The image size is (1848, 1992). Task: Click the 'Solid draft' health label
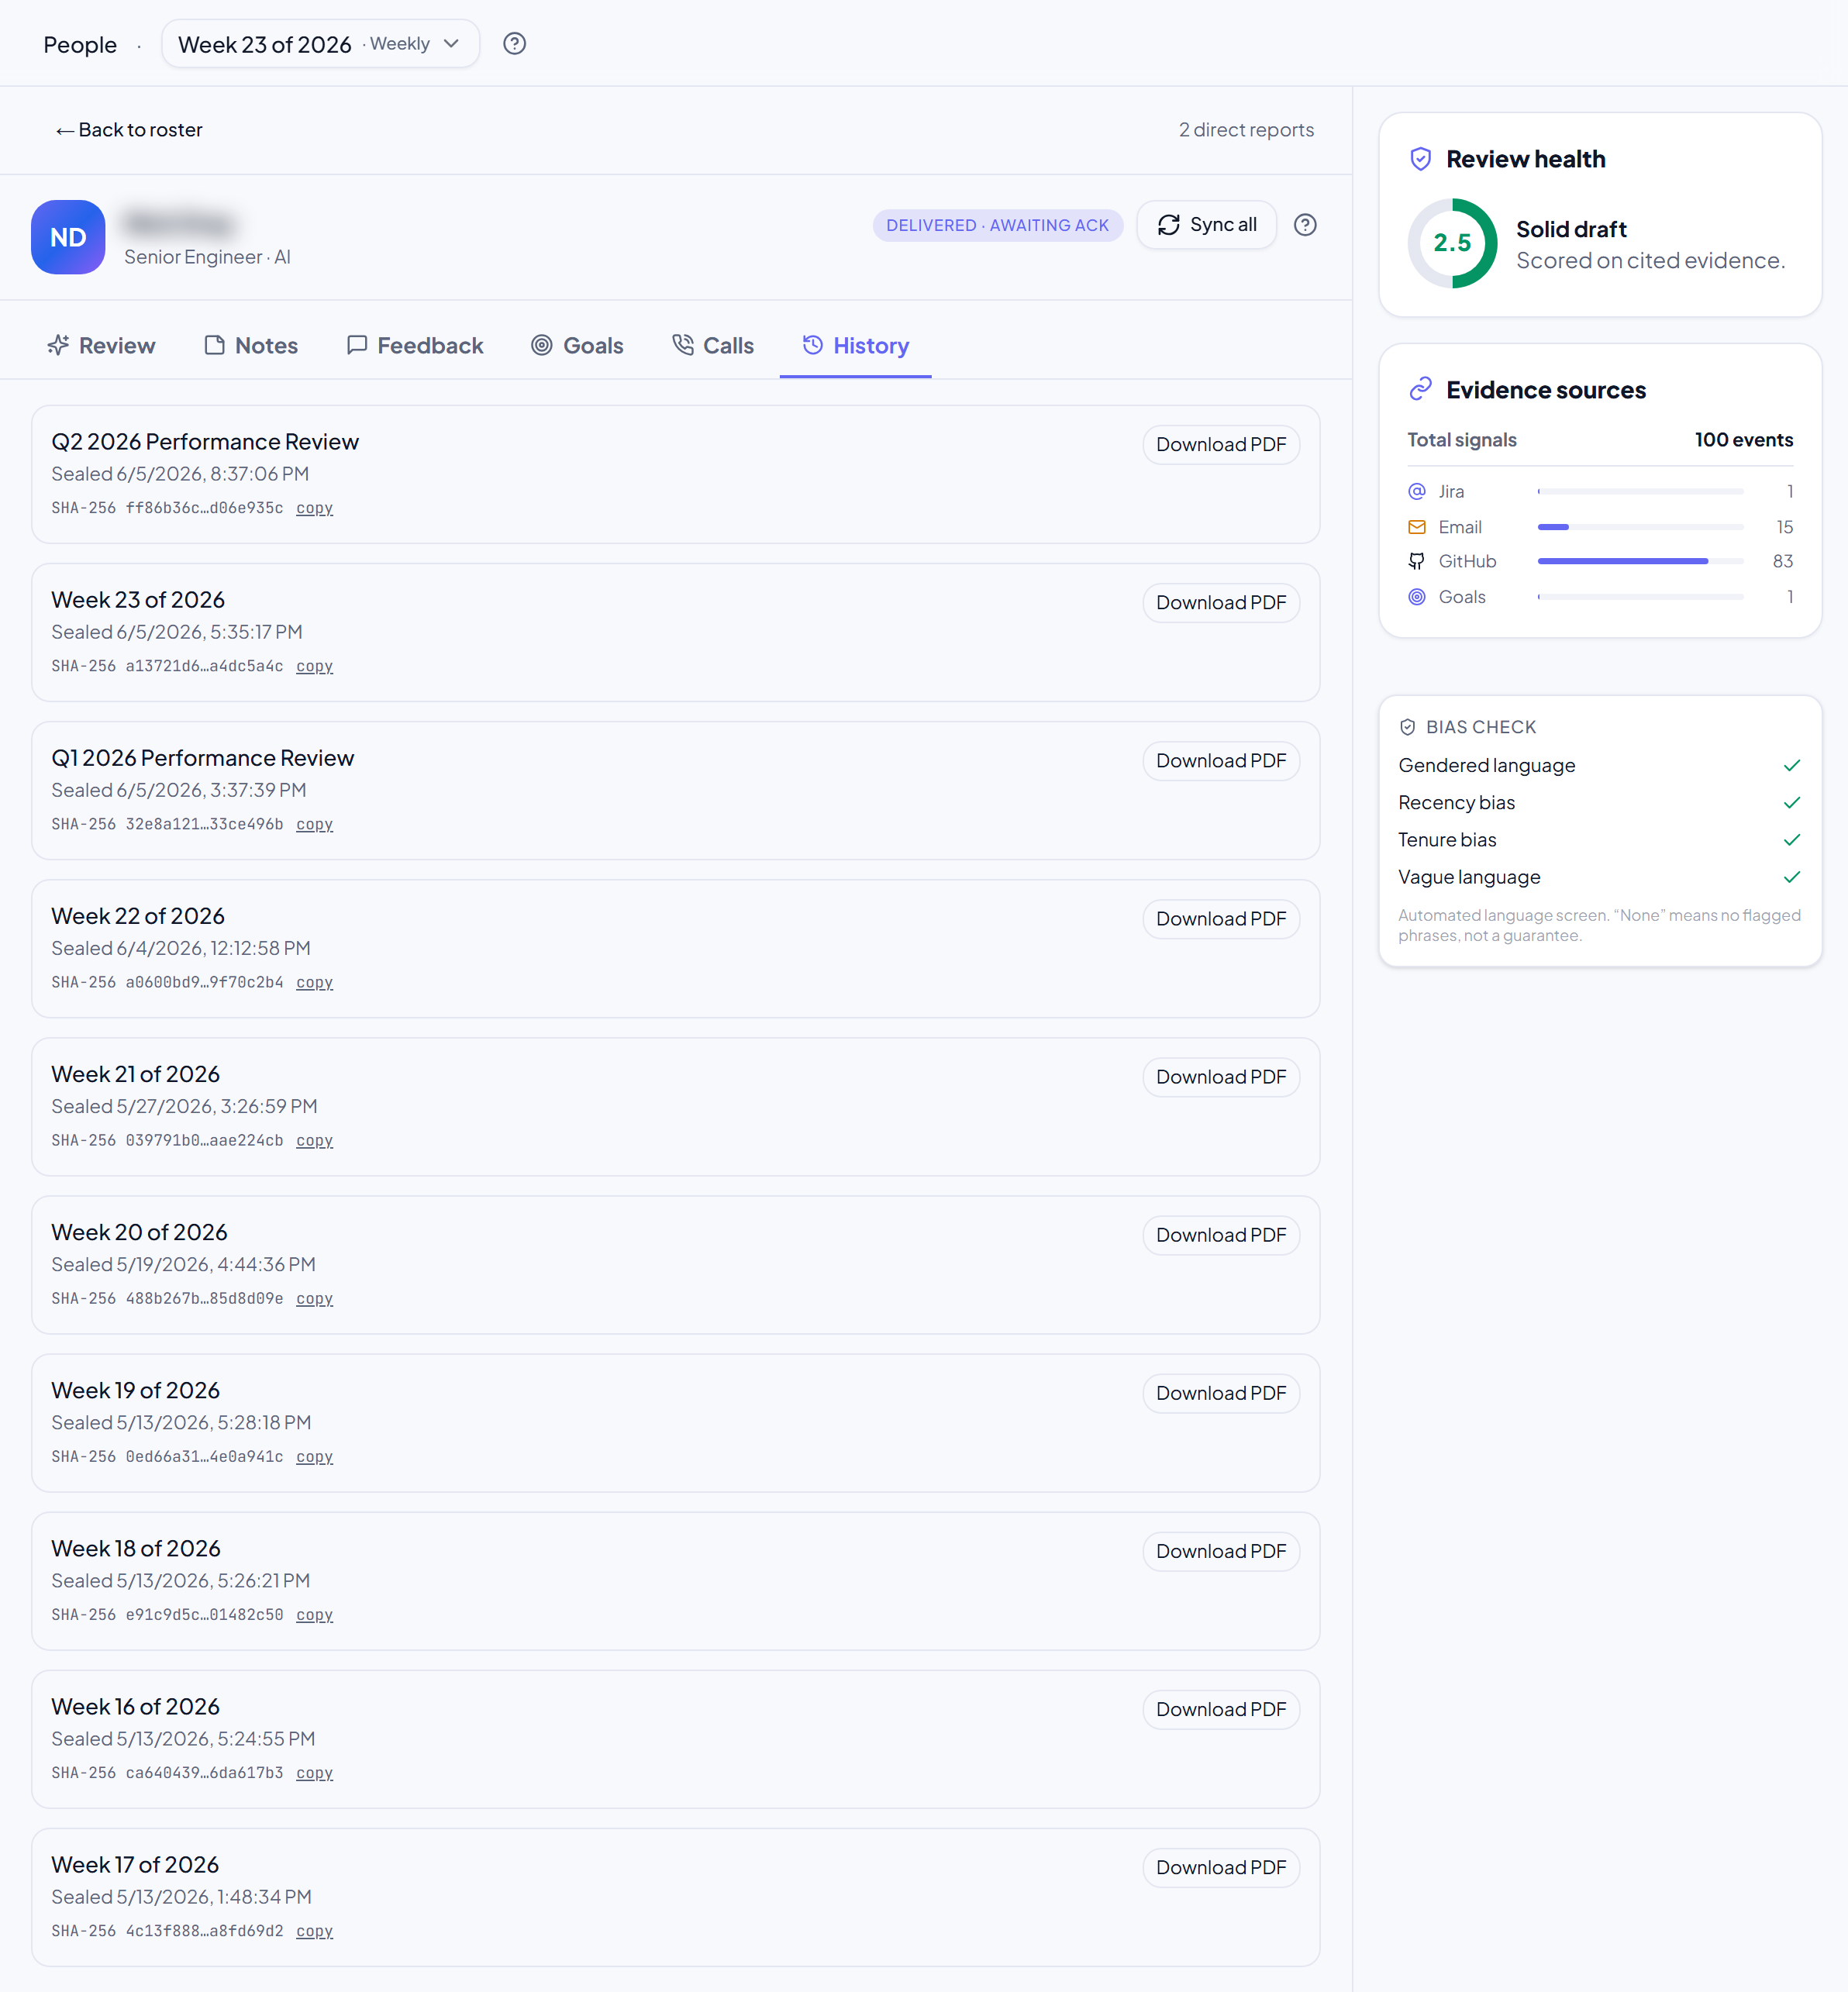[x=1571, y=229]
